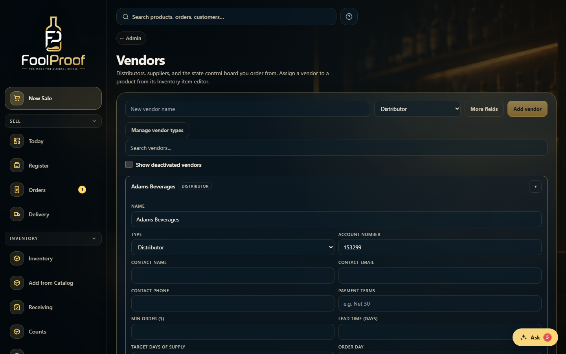566x354 pixels.
Task: Go to Delivery in the sidebar
Action: click(x=53, y=214)
